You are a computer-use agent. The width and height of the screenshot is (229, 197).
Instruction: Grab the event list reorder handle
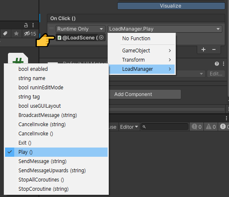(x=51, y=29)
